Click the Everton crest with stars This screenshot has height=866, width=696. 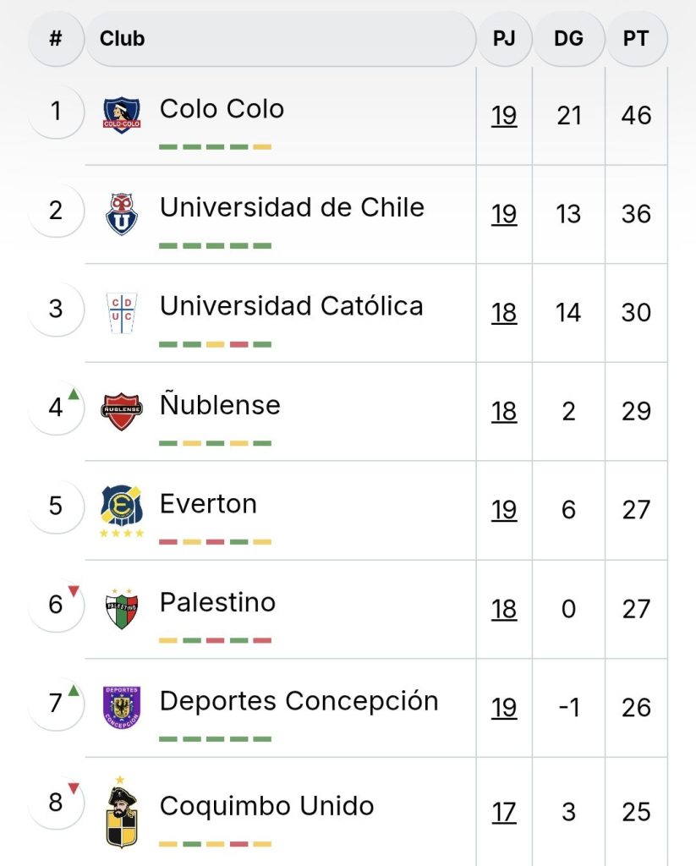pos(122,511)
